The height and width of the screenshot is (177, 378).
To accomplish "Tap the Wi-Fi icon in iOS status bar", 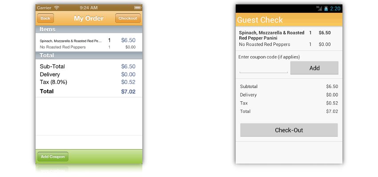I will [x=56, y=8].
